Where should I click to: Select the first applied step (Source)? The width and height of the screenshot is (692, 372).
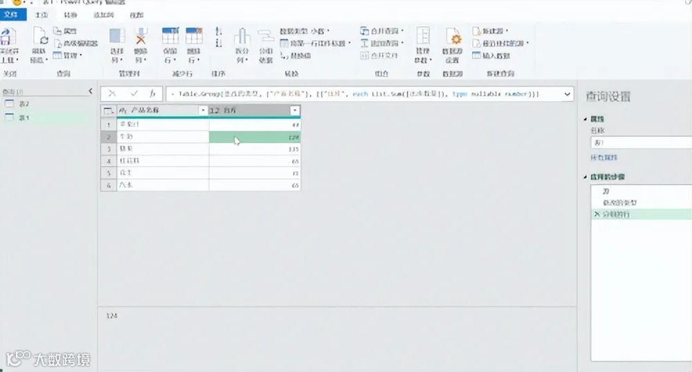tap(641, 192)
